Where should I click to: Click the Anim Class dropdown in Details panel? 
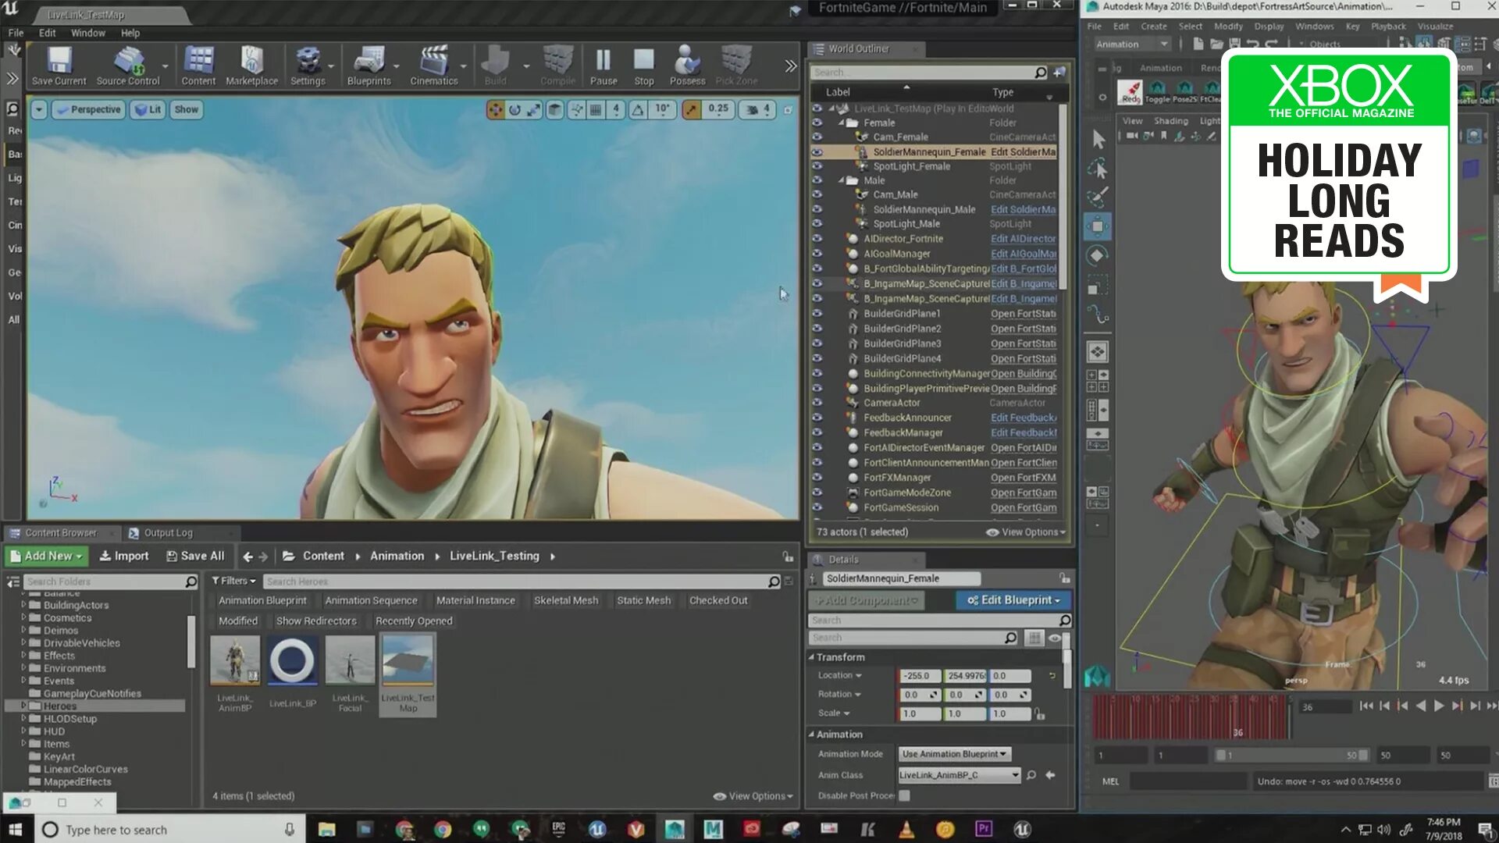coord(957,774)
